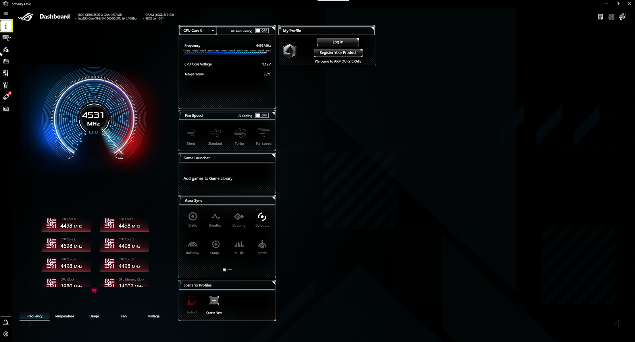The width and height of the screenshot is (635, 342).
Task: Click the CPU Core 1 frequency tile
Action: pos(124,224)
